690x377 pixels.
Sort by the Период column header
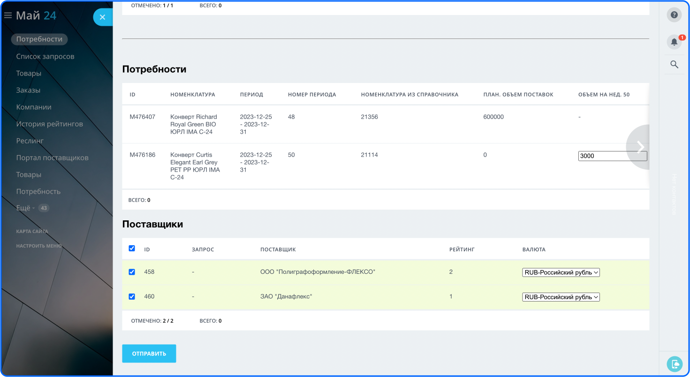pos(251,95)
